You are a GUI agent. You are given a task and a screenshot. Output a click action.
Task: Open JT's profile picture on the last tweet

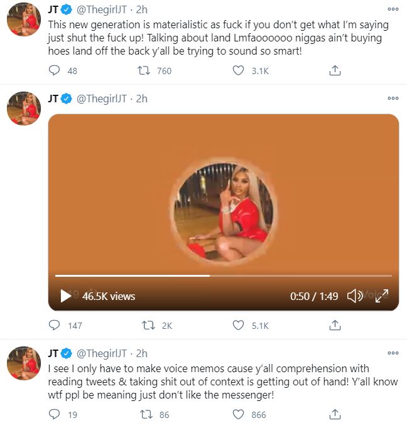tap(24, 363)
